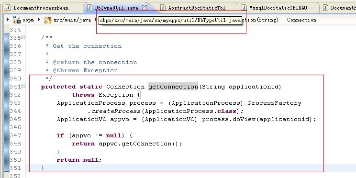Viewport: 356px width, 178px height.
Task: Collapse the Javadoc comment at line 335
Action: [x=23, y=37]
